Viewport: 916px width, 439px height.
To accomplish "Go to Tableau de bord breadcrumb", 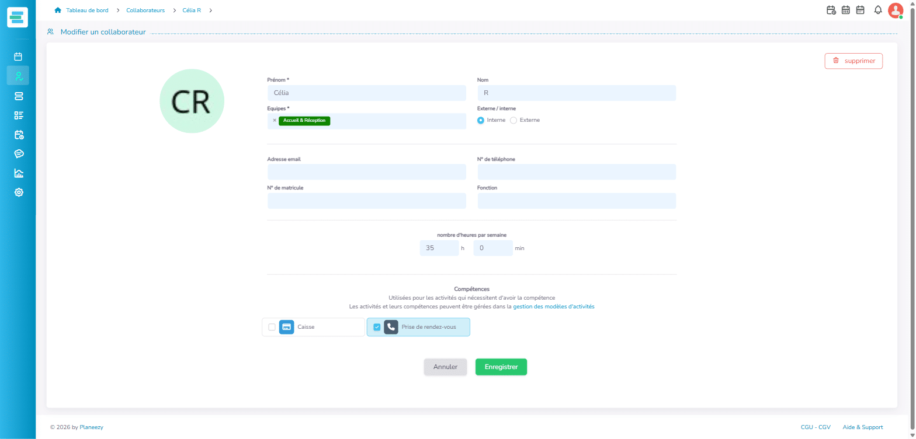I will (87, 10).
